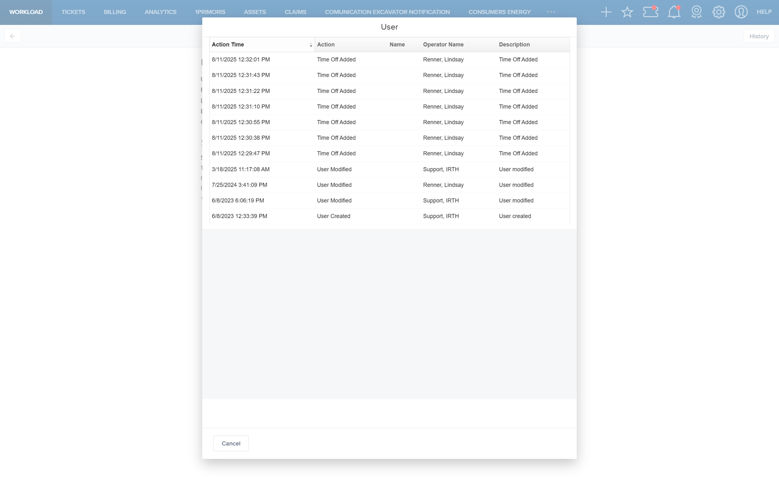Switch to Tickets tab
This screenshot has width=779, height=477.
pos(73,12)
